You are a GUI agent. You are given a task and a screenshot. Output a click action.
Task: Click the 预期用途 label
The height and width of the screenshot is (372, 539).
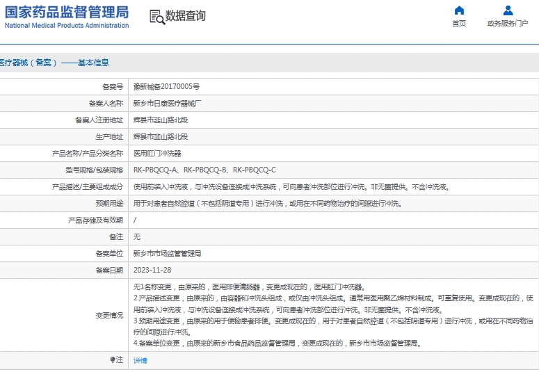(109, 204)
